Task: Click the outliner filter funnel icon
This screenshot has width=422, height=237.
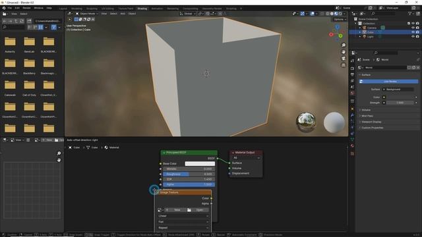Action: tap(410, 13)
